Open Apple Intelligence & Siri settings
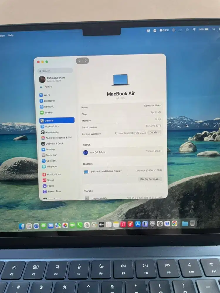 (x=56, y=138)
